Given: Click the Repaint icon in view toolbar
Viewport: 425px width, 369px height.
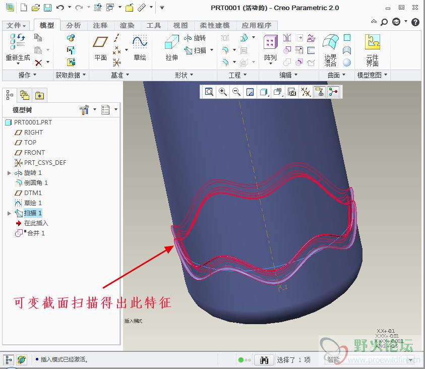Looking at the screenshot, I should [250, 92].
